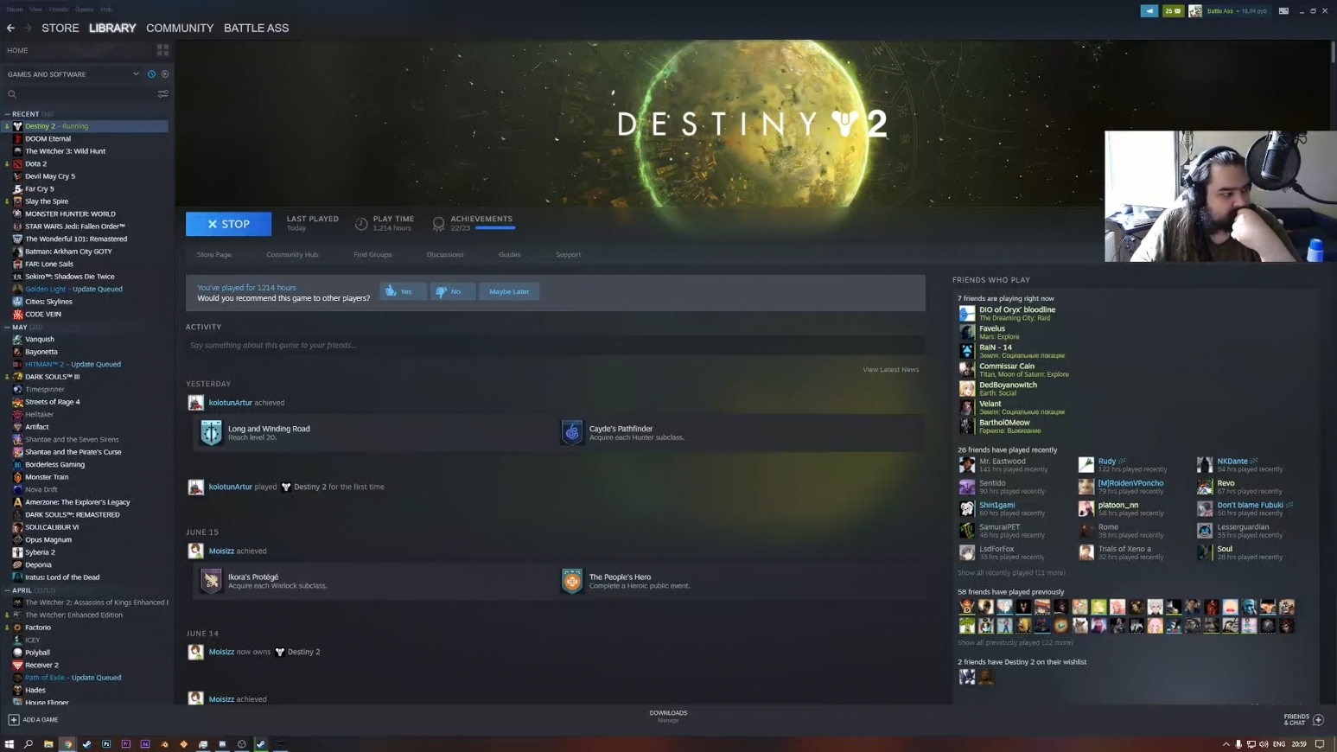
Task: Show all previously played friends
Action: tap(1015, 643)
